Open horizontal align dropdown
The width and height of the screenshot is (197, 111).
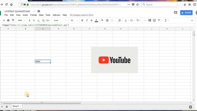[120, 20]
